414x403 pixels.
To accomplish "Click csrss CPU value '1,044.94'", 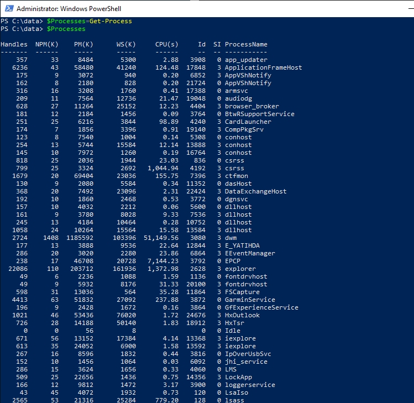I will 163,168.
